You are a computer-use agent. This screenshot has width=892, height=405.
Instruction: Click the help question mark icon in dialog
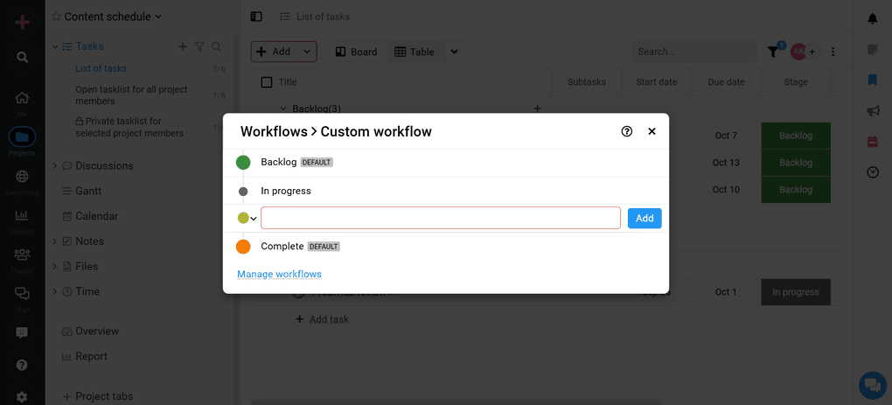(x=626, y=131)
